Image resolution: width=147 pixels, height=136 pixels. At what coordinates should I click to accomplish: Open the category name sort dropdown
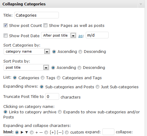[27, 51]
